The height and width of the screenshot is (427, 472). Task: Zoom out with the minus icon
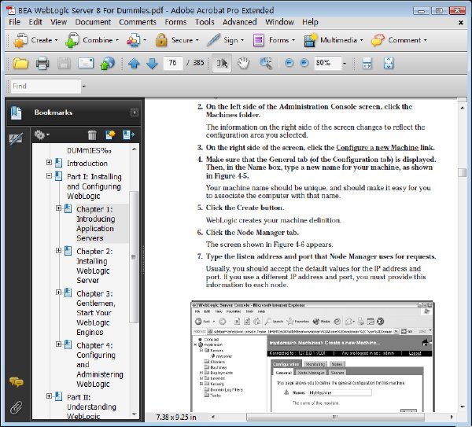289,63
